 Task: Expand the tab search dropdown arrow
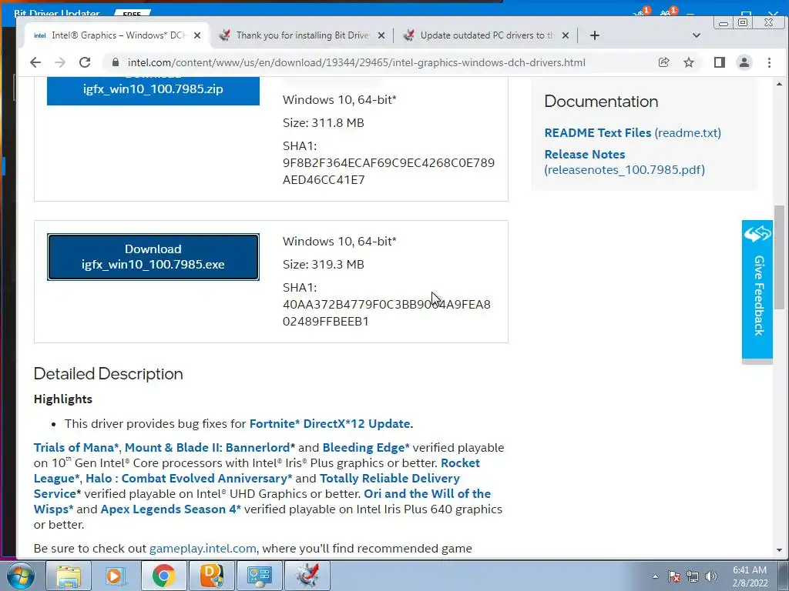coord(697,35)
